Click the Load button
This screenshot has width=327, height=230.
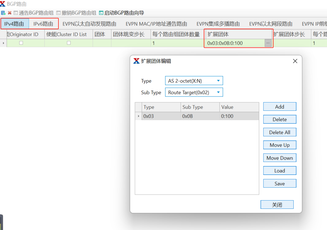(x=280, y=171)
